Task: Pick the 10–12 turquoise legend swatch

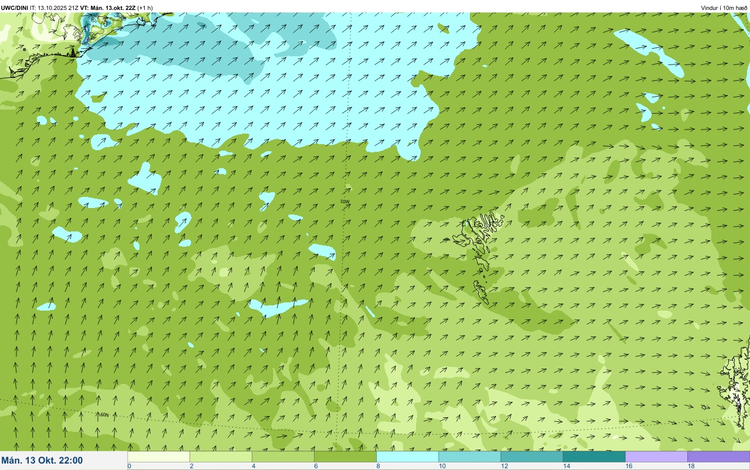Action: tap(469, 457)
